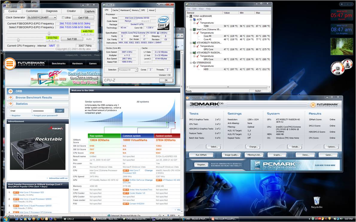Click the GET IT badge beside Cooler Master V8
This screenshot has height=222, width=356.
pyautogui.click(x=126, y=193)
